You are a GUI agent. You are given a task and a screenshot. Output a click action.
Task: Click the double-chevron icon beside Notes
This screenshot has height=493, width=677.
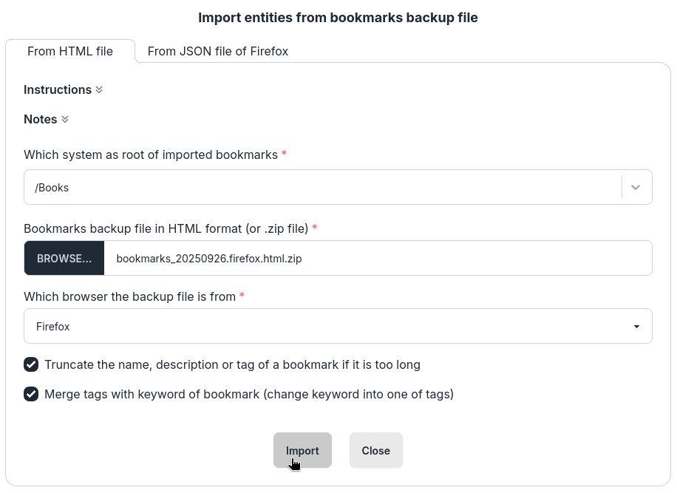[x=65, y=120]
